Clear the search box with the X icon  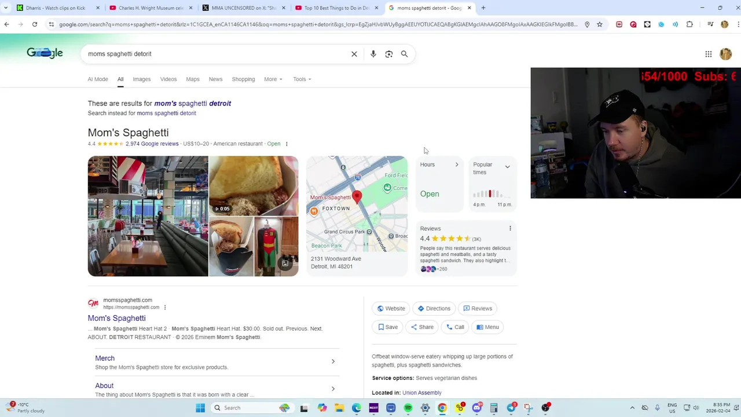[x=354, y=54]
